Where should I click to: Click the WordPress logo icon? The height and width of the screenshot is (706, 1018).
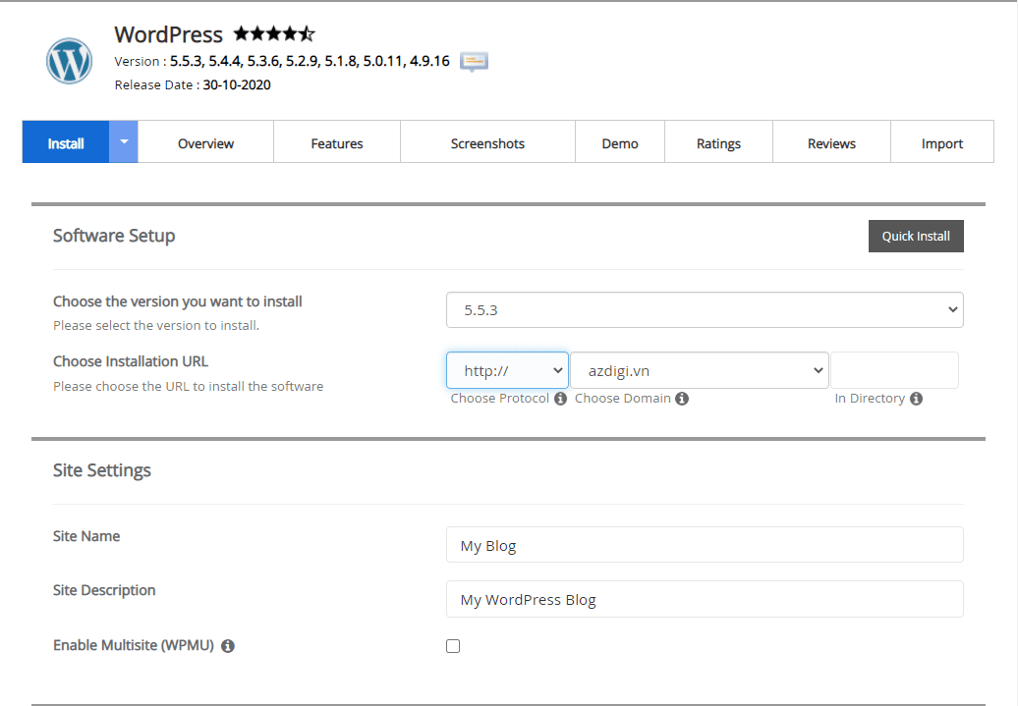(x=69, y=61)
